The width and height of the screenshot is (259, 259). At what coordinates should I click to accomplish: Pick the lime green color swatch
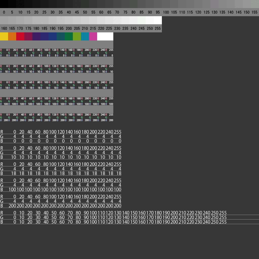[x=77, y=36]
